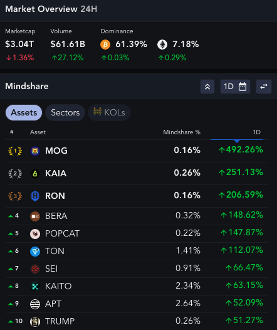The width and height of the screenshot is (277, 330).
Task: Click the 61.39% Bitcoin dominance value
Action: pos(132,44)
